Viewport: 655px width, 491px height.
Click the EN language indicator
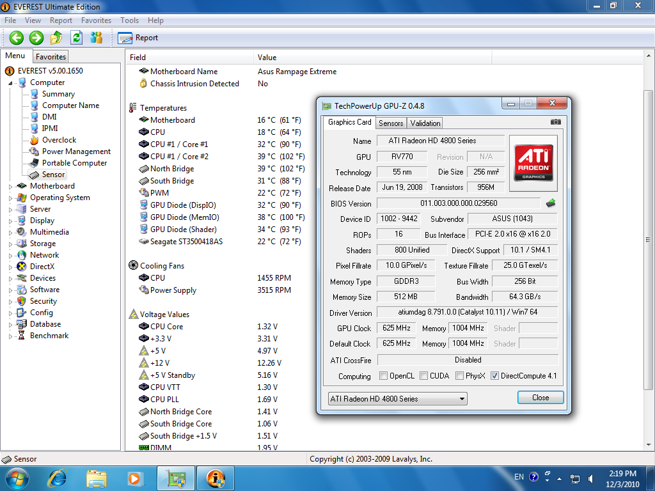[519, 477]
